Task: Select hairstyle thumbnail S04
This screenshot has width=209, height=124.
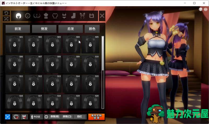Action: pyautogui.click(x=71, y=44)
